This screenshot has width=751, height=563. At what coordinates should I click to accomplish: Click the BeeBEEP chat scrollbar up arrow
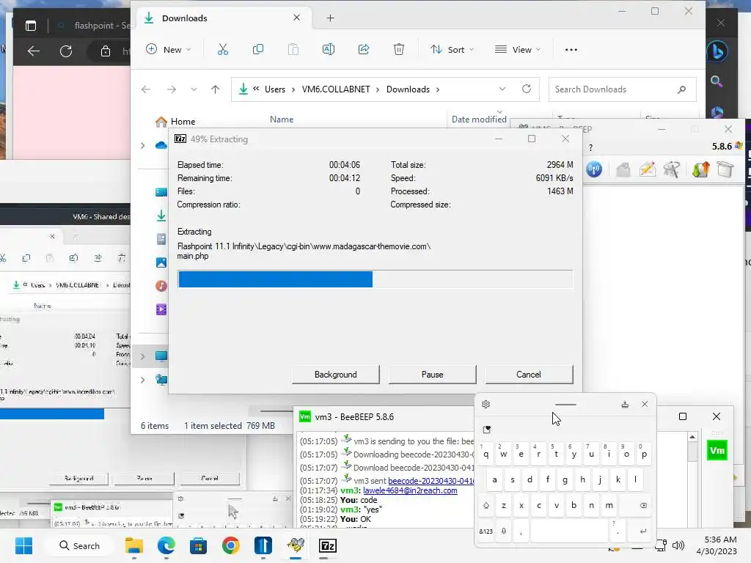[692, 437]
